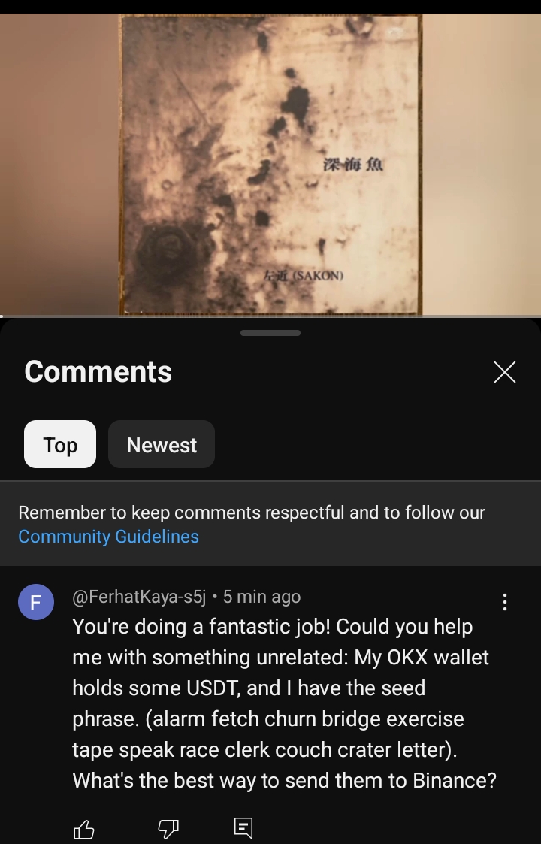The width and height of the screenshot is (541, 844).
Task: Tap the blurred right side of the video
Action: 482,164
